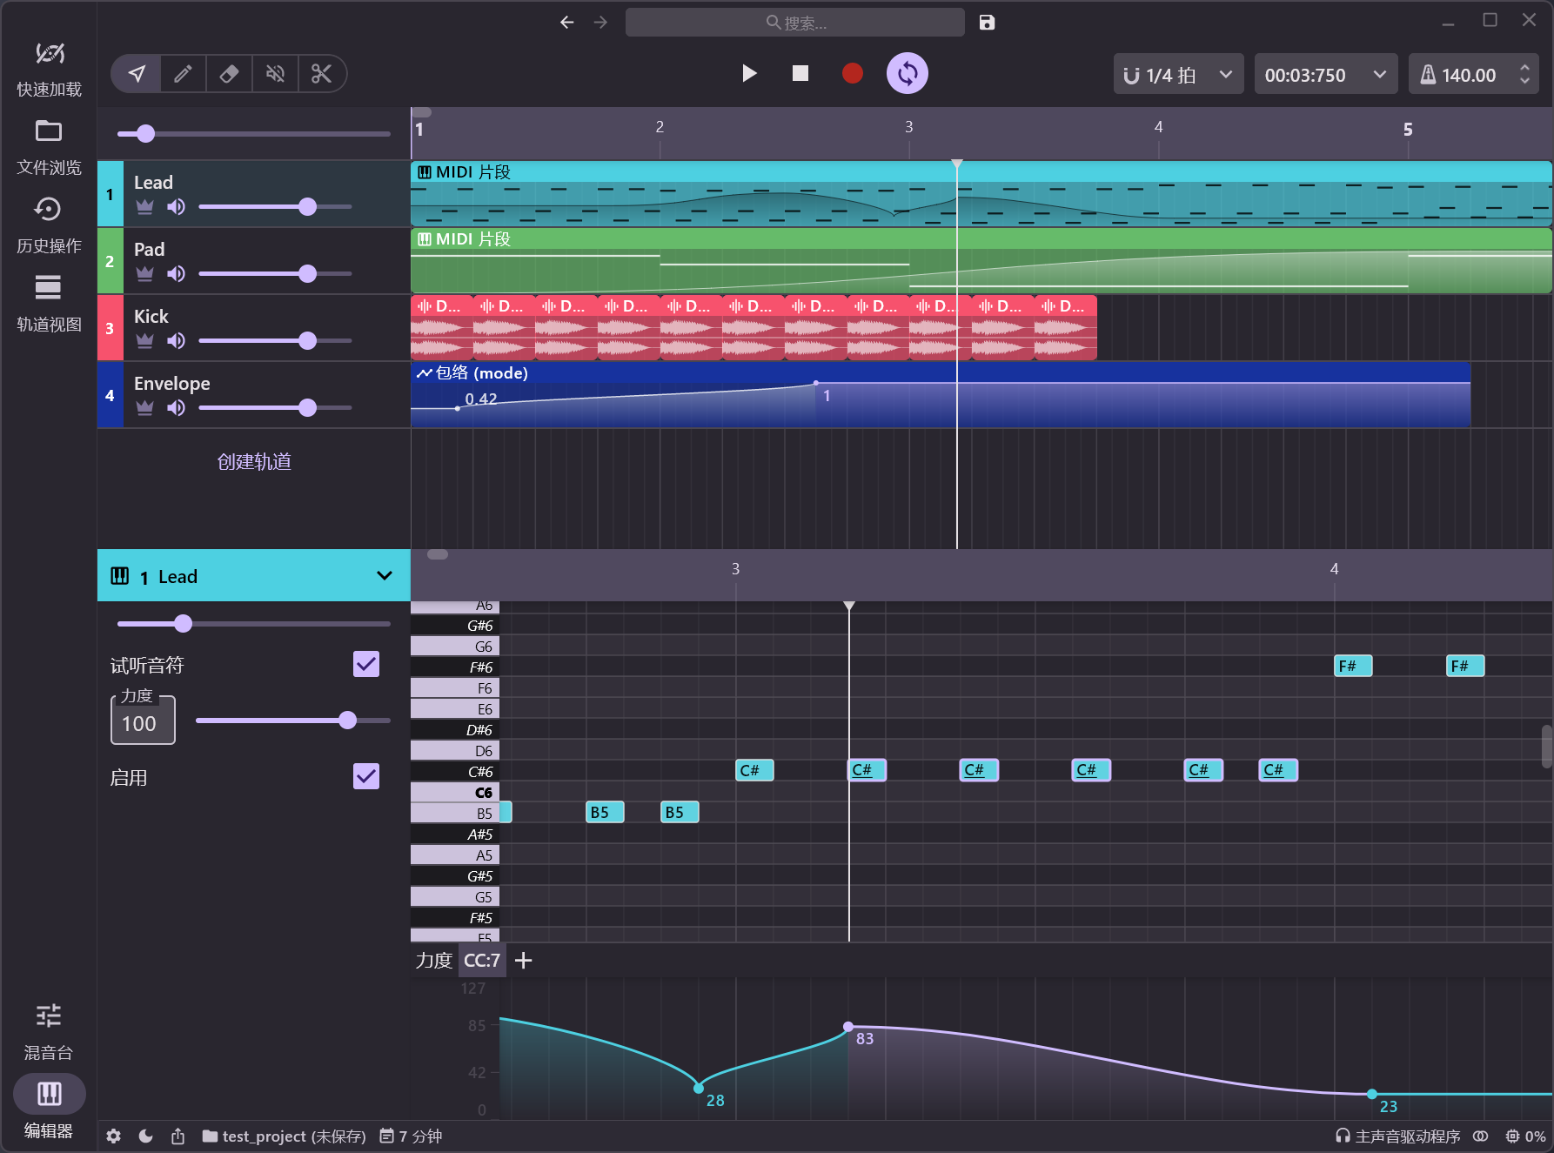Uncheck the 启用 checkbox
1554x1153 pixels.
[x=366, y=776]
